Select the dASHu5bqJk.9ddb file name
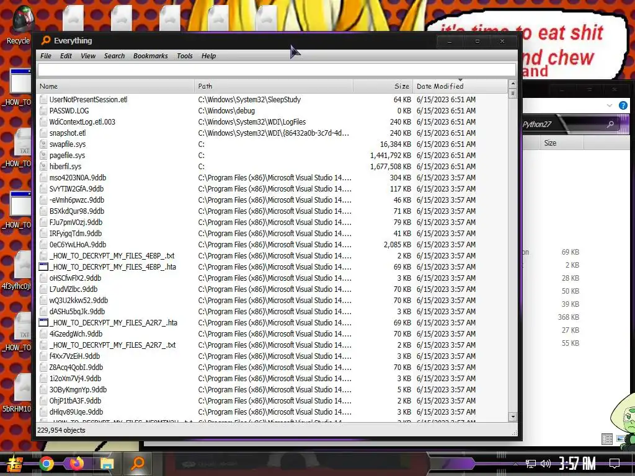This screenshot has width=635, height=476. click(x=77, y=312)
